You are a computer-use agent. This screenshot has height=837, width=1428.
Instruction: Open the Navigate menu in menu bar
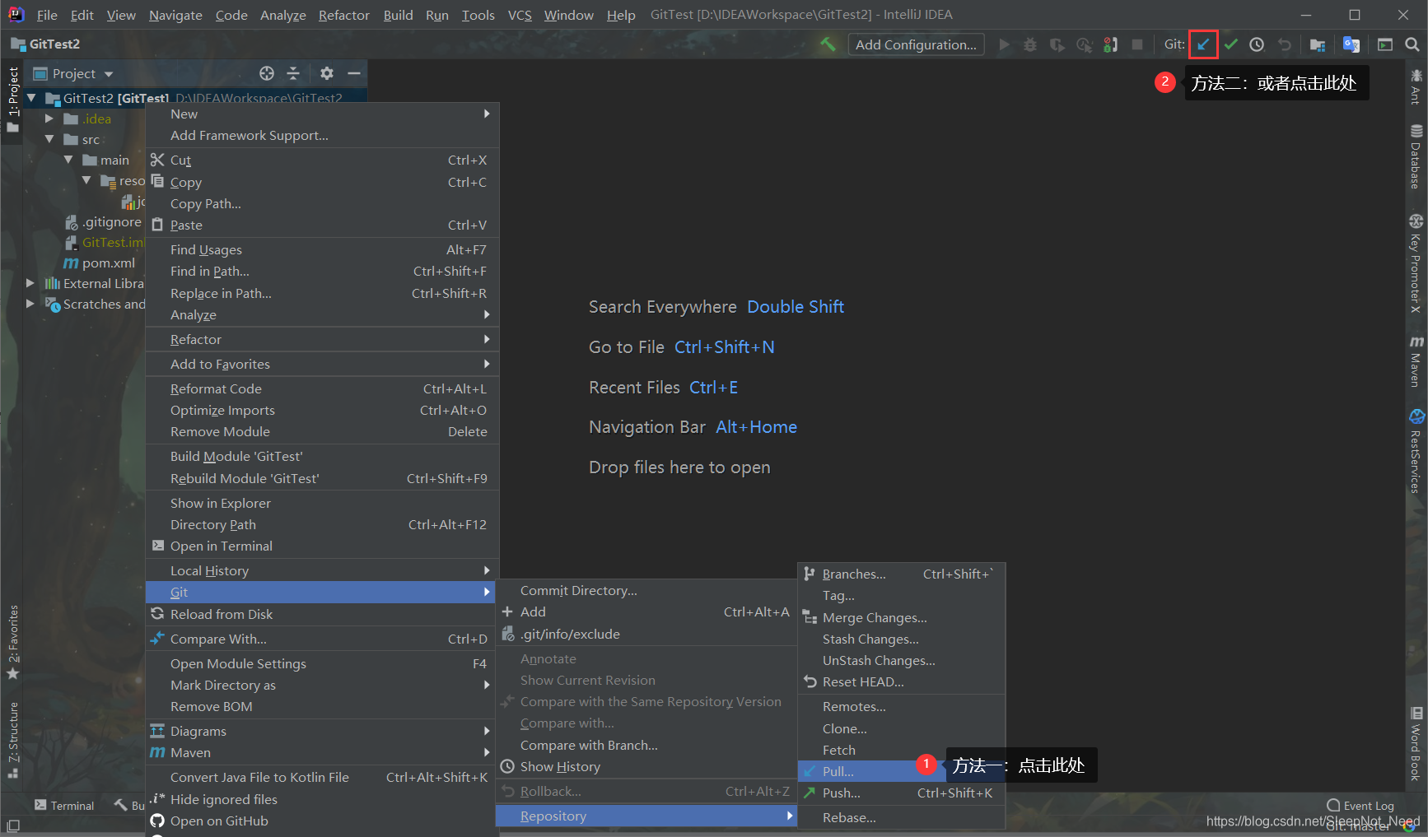click(175, 15)
